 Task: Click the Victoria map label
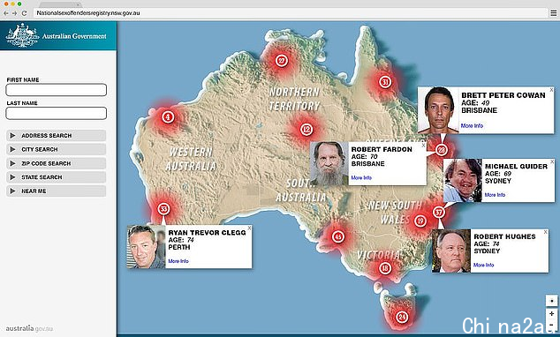click(x=379, y=255)
